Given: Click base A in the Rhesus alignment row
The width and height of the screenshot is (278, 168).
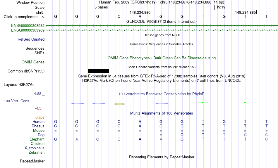Looking at the screenshot, I should click(140, 126).
